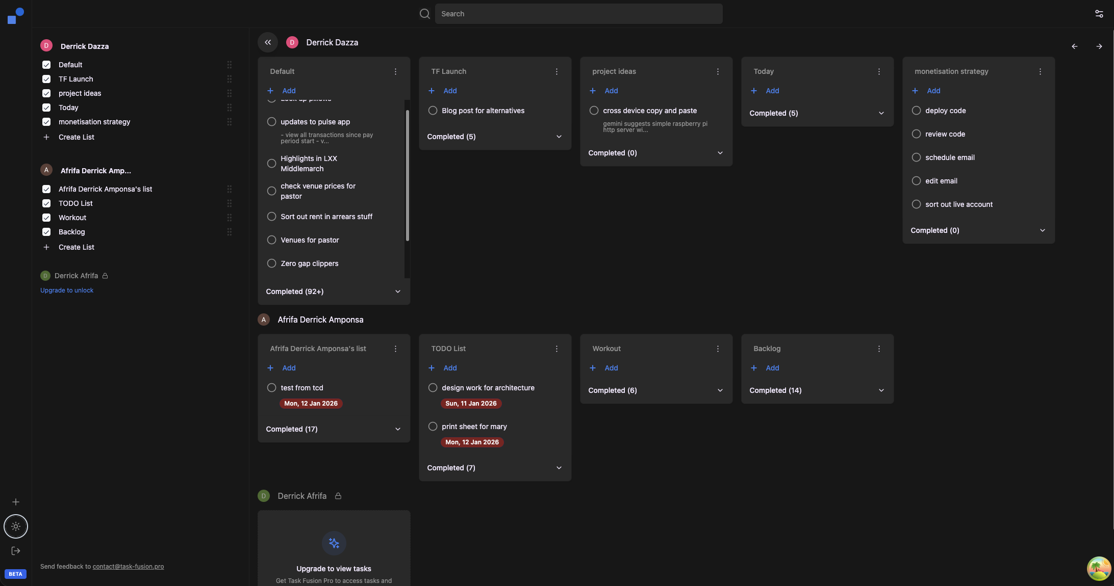Click the plus icon above the theme toggle
This screenshot has width=1114, height=586.
tap(16, 502)
